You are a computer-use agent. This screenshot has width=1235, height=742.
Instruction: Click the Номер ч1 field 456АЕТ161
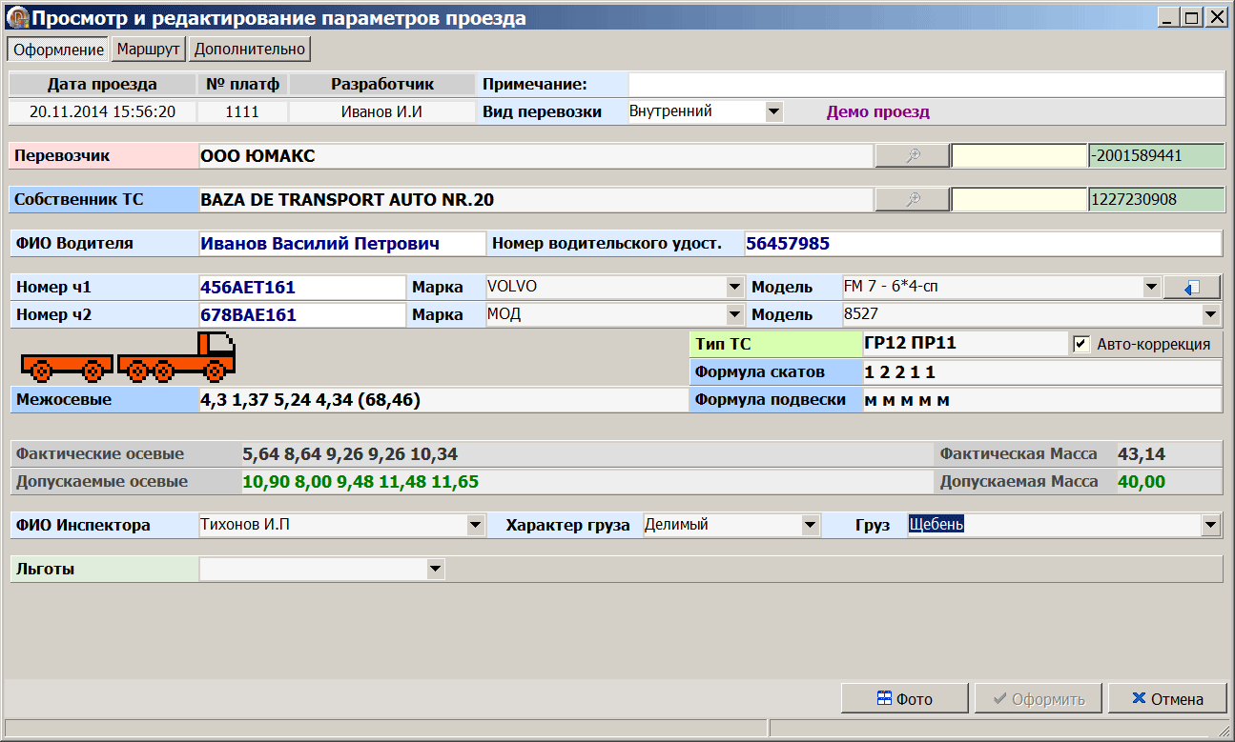tap(301, 288)
